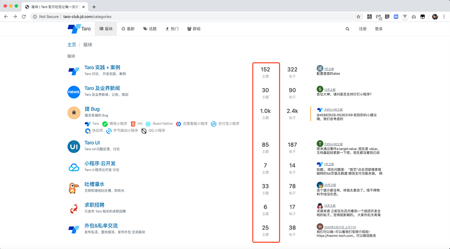Open the 小程序-云开发 category title

[x=100, y=163]
